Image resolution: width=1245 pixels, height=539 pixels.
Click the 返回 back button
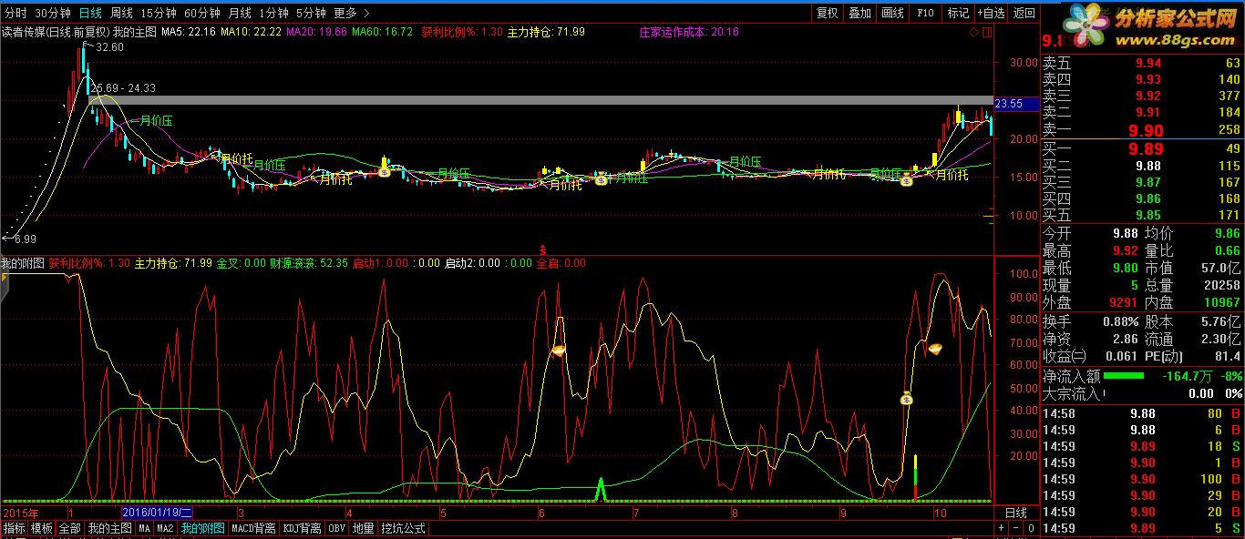point(1024,13)
